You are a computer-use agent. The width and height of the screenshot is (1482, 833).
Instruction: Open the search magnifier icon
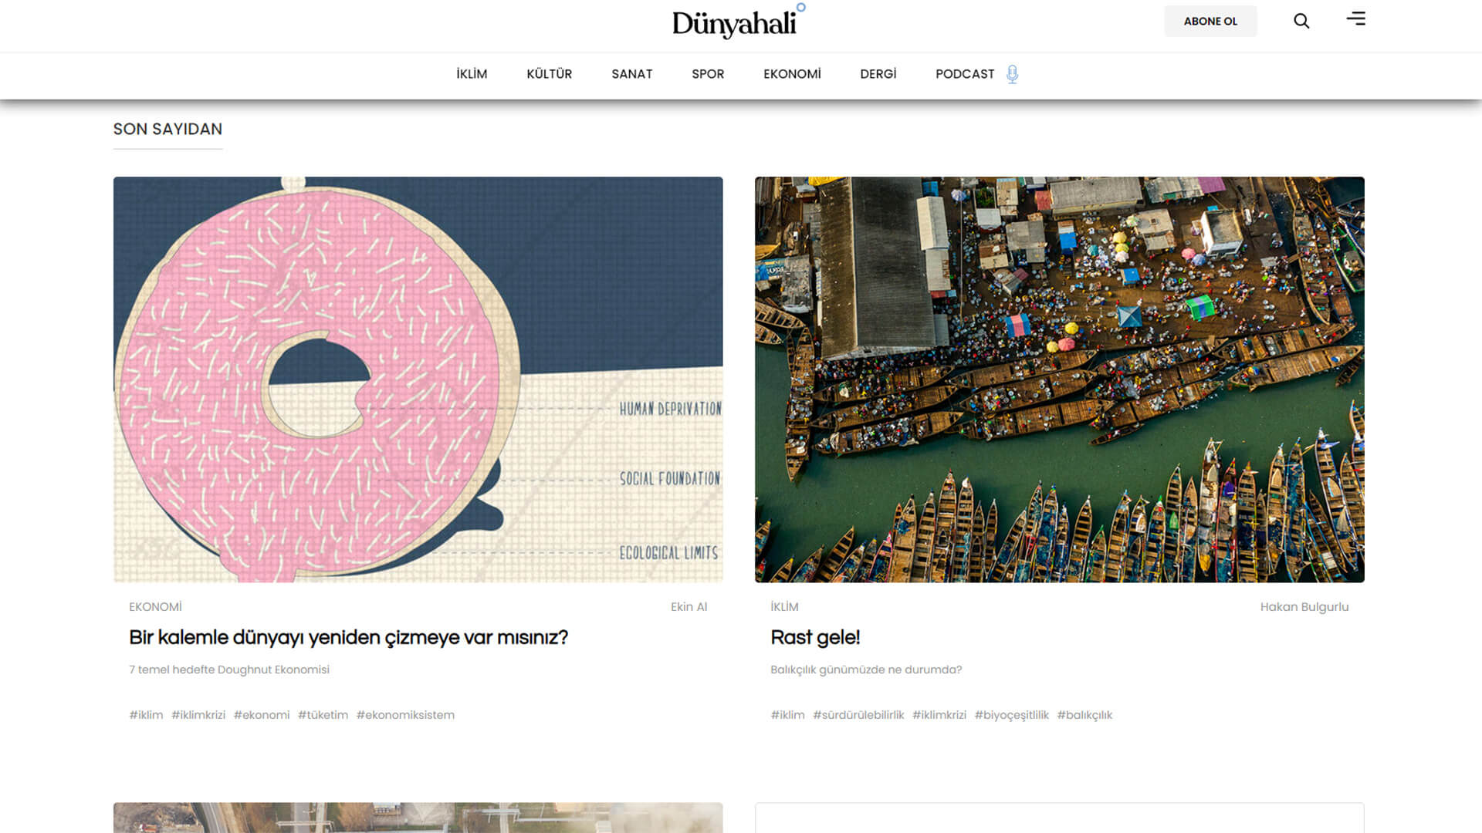tap(1301, 21)
